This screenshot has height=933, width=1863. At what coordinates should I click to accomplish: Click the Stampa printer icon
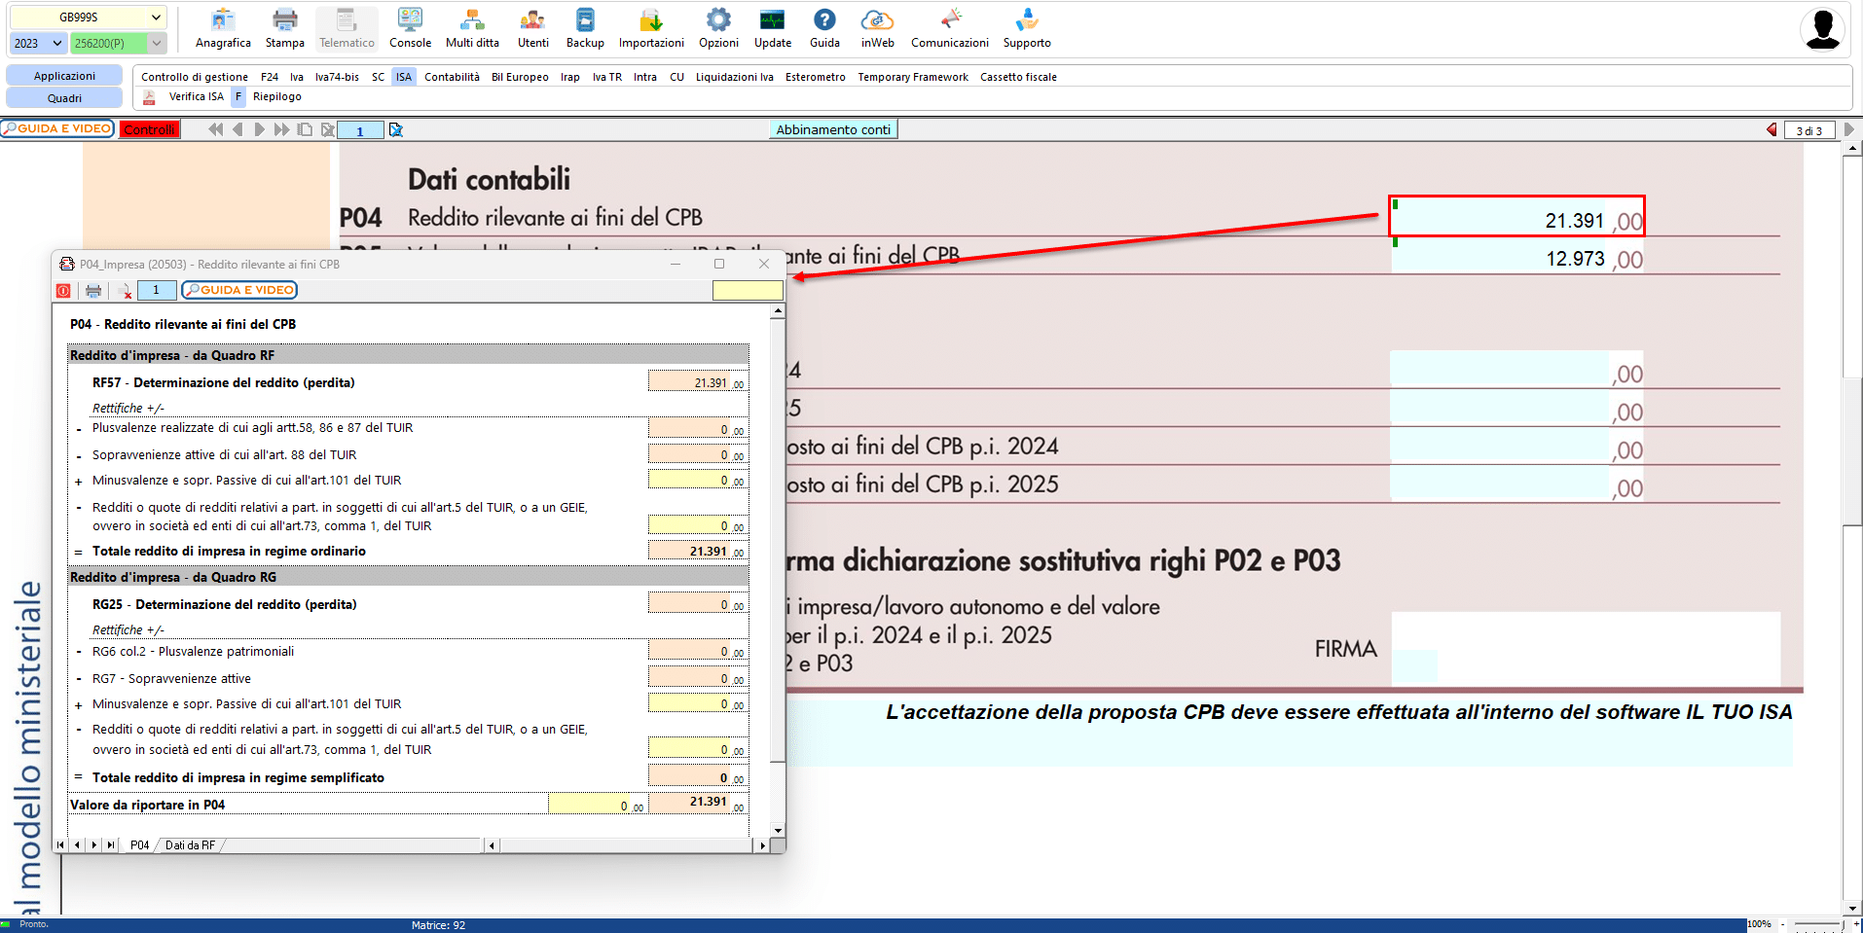click(x=285, y=29)
